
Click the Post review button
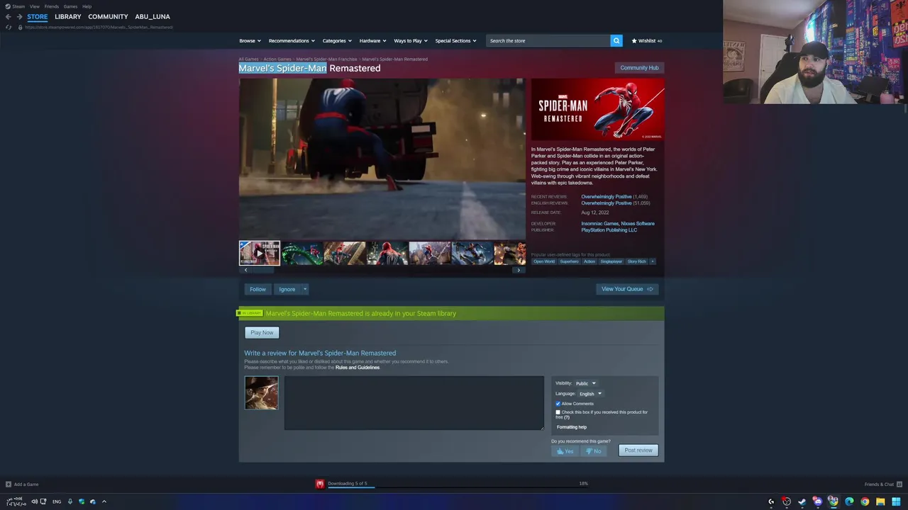tap(638, 450)
